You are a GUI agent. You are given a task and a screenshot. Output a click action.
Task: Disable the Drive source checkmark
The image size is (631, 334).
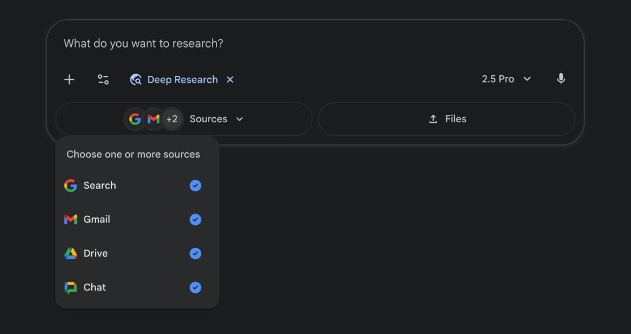[195, 254]
